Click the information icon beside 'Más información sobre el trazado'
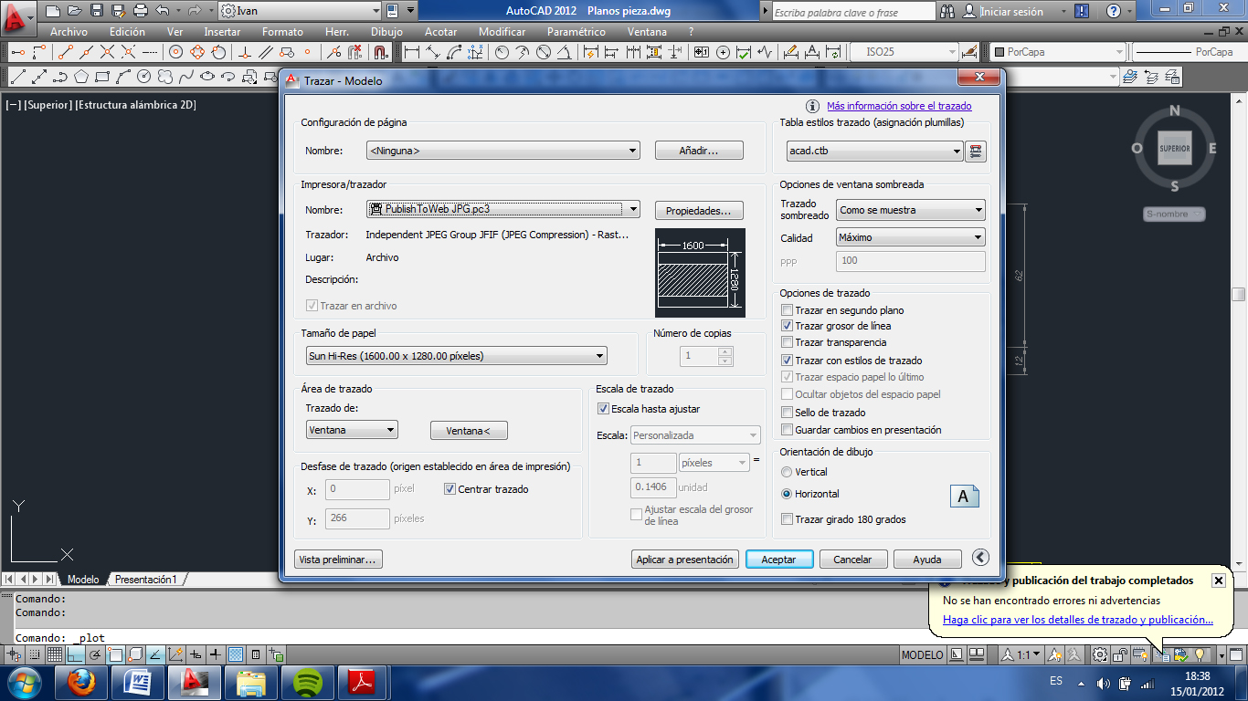 tap(811, 106)
